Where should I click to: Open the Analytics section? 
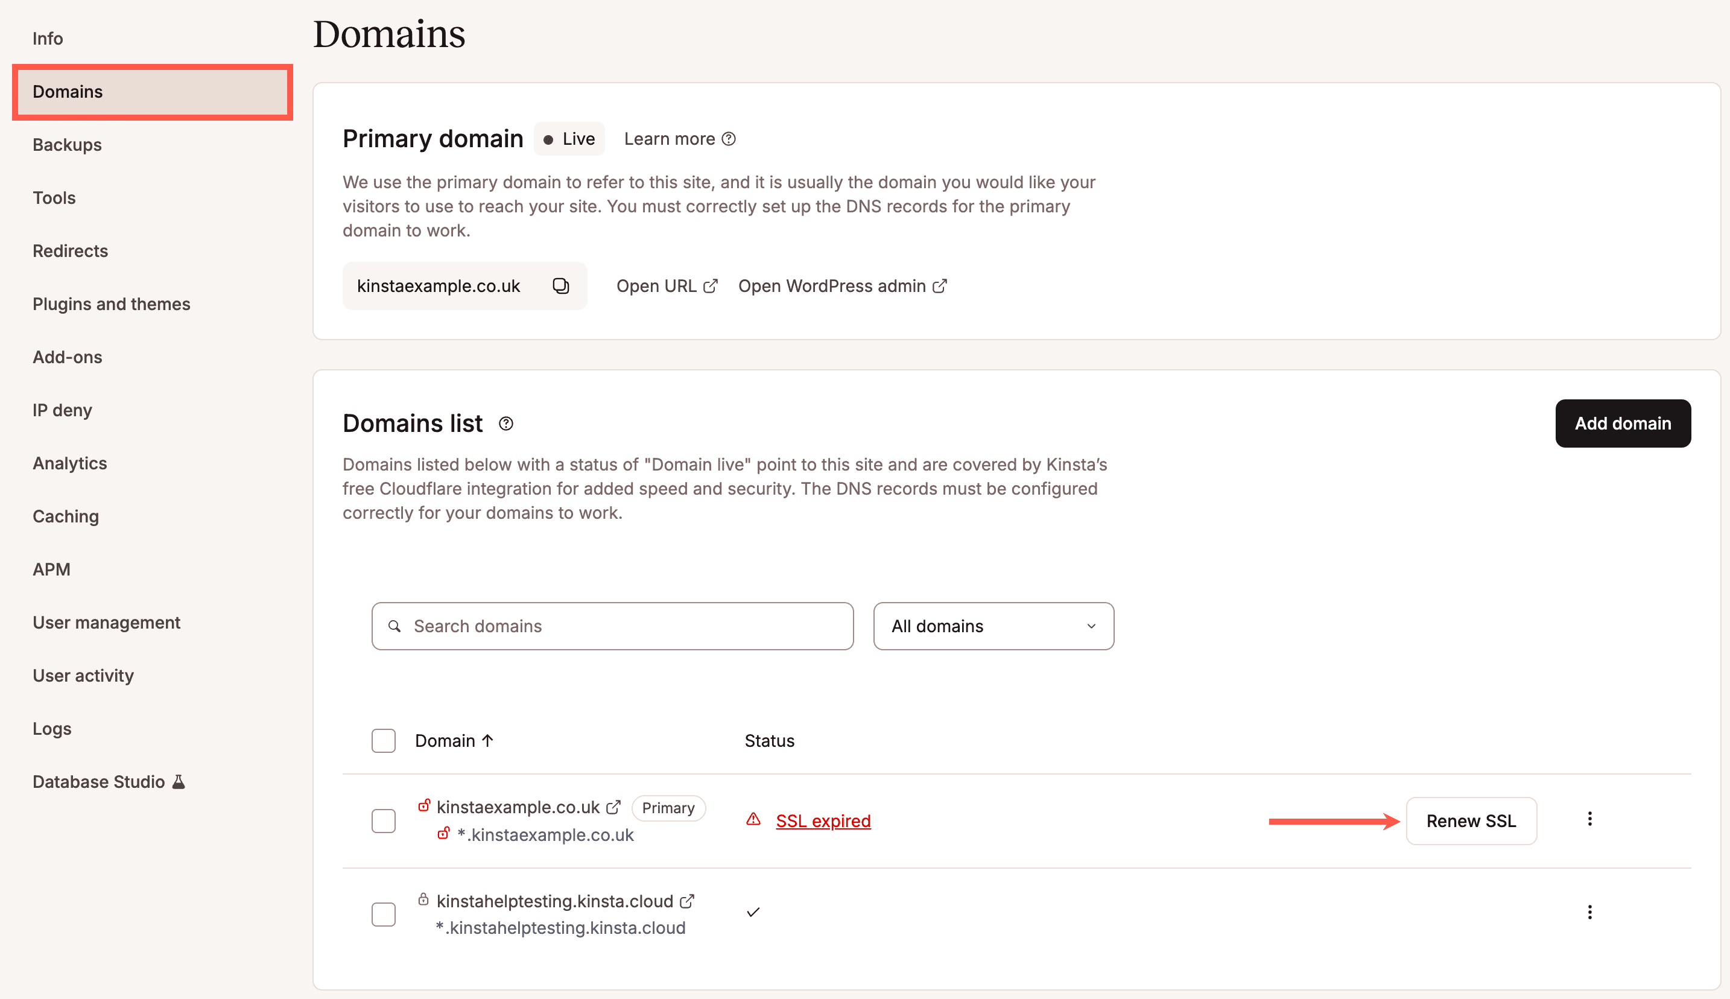[69, 463]
